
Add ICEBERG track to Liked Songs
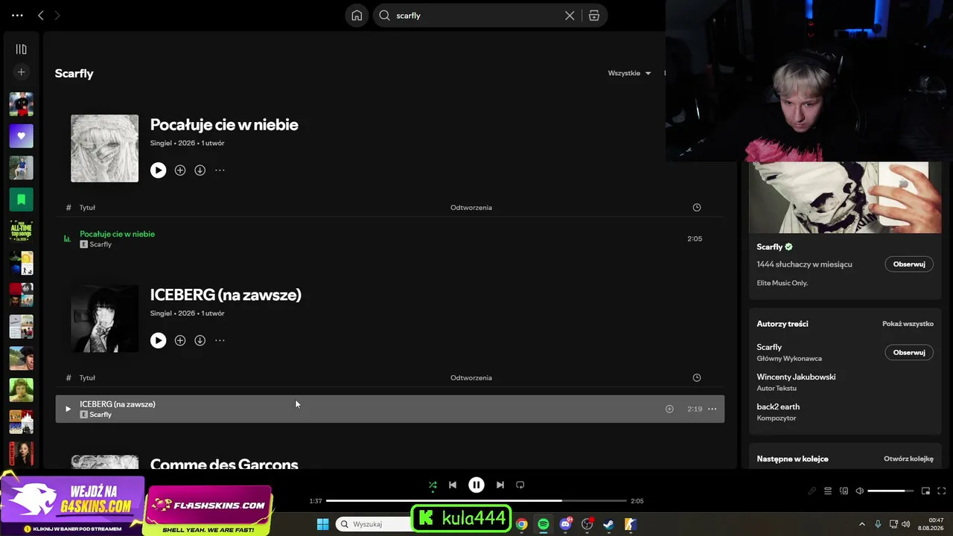[x=669, y=409]
